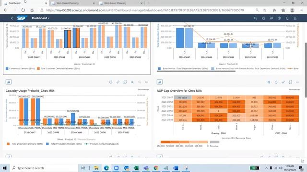
Task: Click the dashboard vertical scrollbar
Action: 306,70
